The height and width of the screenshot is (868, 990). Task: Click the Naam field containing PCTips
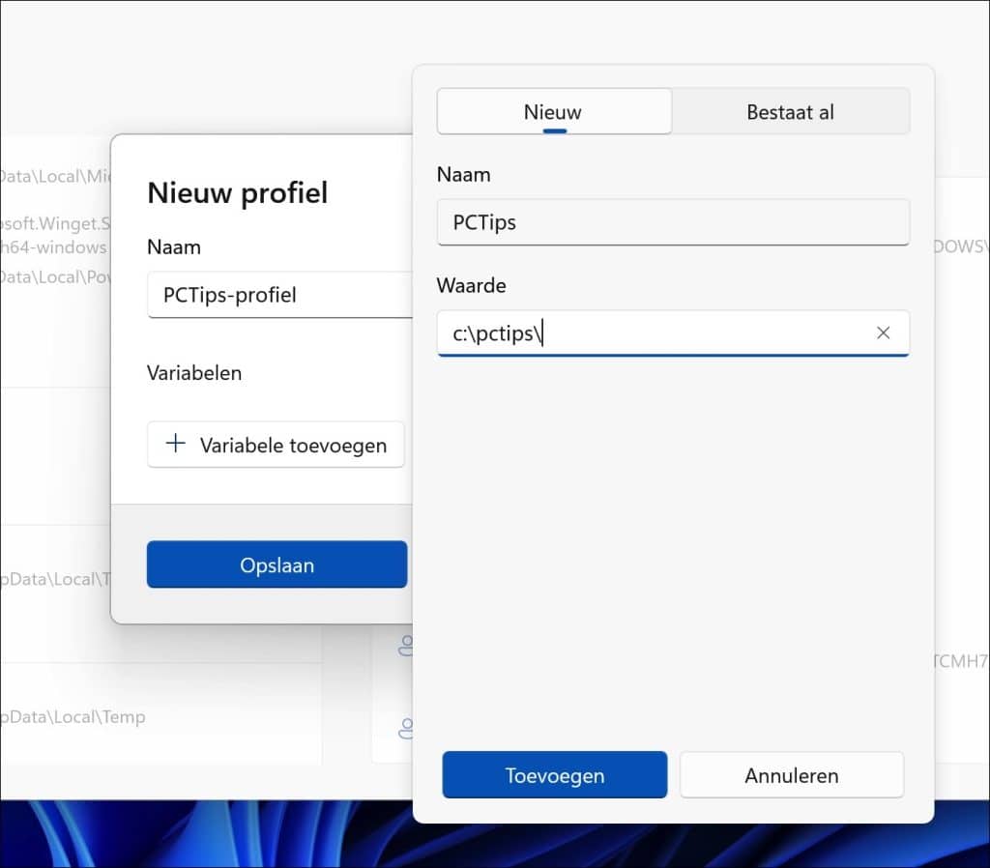[x=673, y=222]
